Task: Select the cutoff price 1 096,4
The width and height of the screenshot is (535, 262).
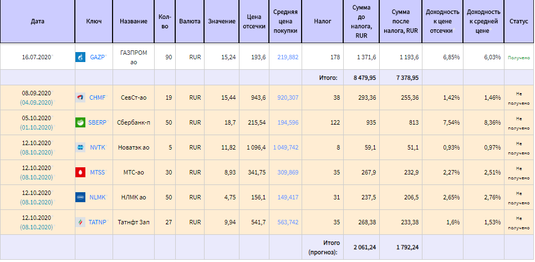Action: click(x=256, y=147)
